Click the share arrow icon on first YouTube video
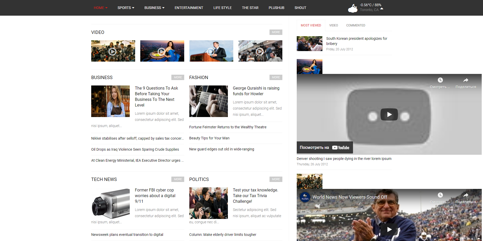Viewport: 483px width, 241px height. pyautogui.click(x=466, y=80)
